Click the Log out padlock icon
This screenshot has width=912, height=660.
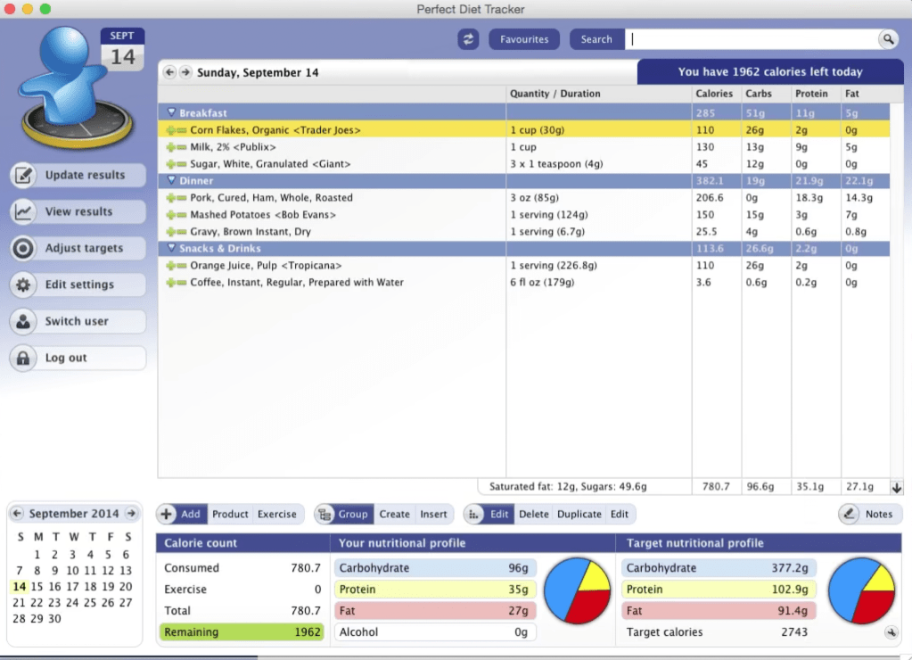coord(24,358)
